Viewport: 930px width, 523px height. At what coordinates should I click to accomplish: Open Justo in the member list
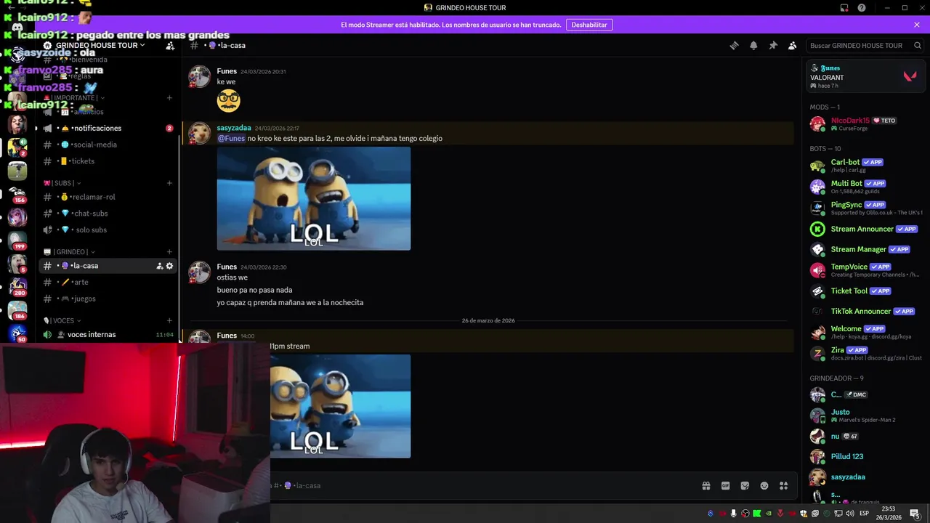865,415
